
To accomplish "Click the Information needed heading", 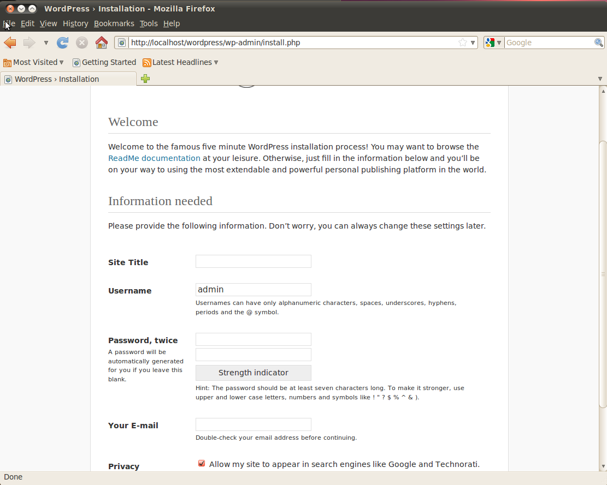I will (x=160, y=201).
